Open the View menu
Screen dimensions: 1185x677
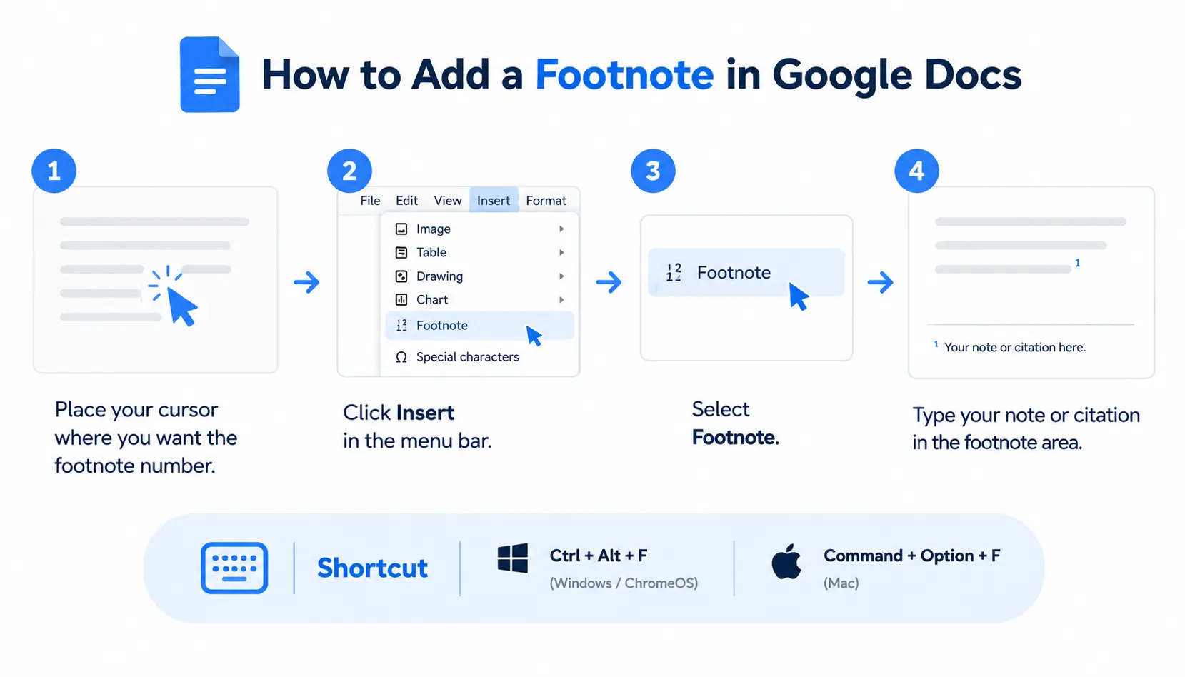[448, 201]
